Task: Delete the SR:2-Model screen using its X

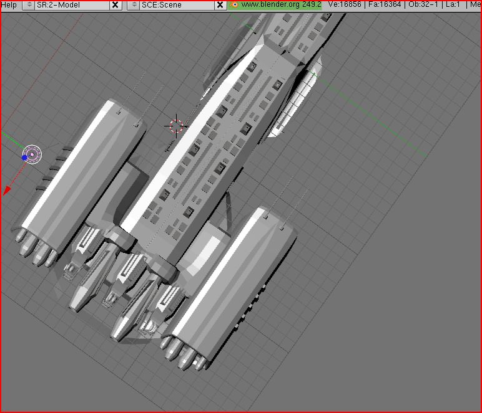Action: pyautogui.click(x=116, y=5)
